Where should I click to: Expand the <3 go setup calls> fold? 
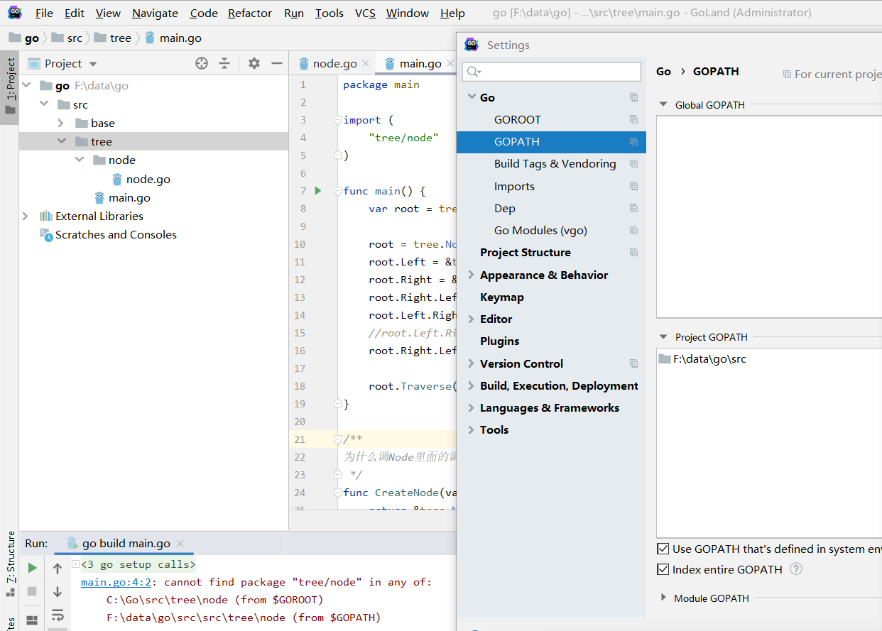click(x=75, y=564)
